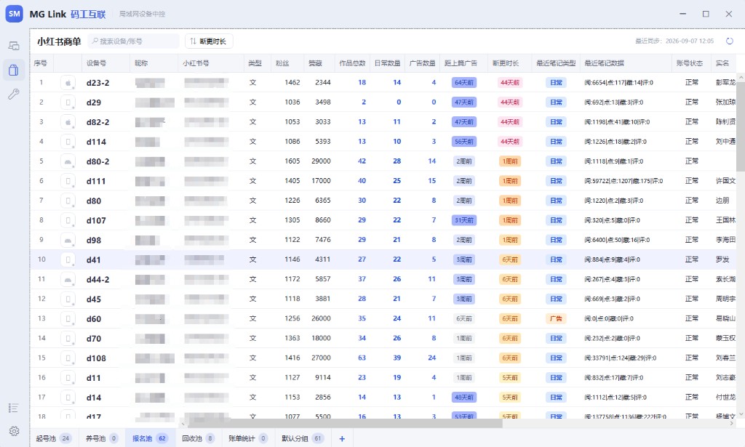
Task: Select the clipboard sidebar icon
Action: coord(14,70)
